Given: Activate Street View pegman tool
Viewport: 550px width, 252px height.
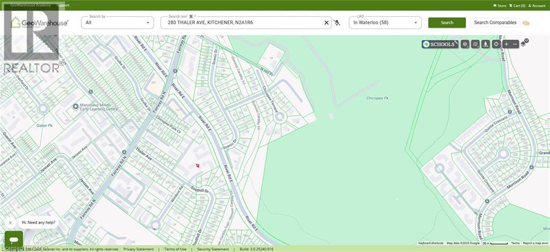Looking at the screenshot, I should coord(486,44).
